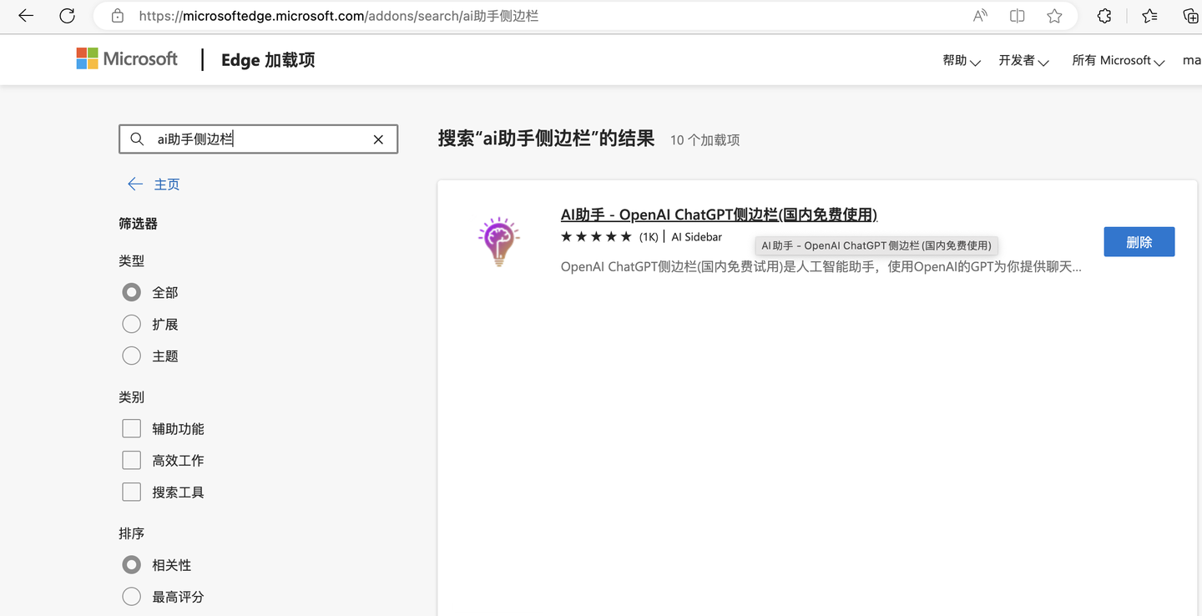Open Read Aloud from the address bar
The height and width of the screenshot is (616, 1202).
point(980,16)
